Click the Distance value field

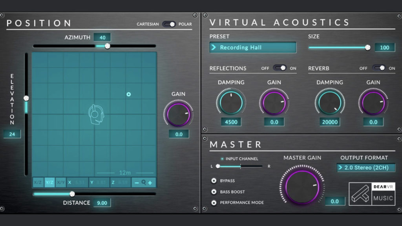pyautogui.click(x=102, y=203)
